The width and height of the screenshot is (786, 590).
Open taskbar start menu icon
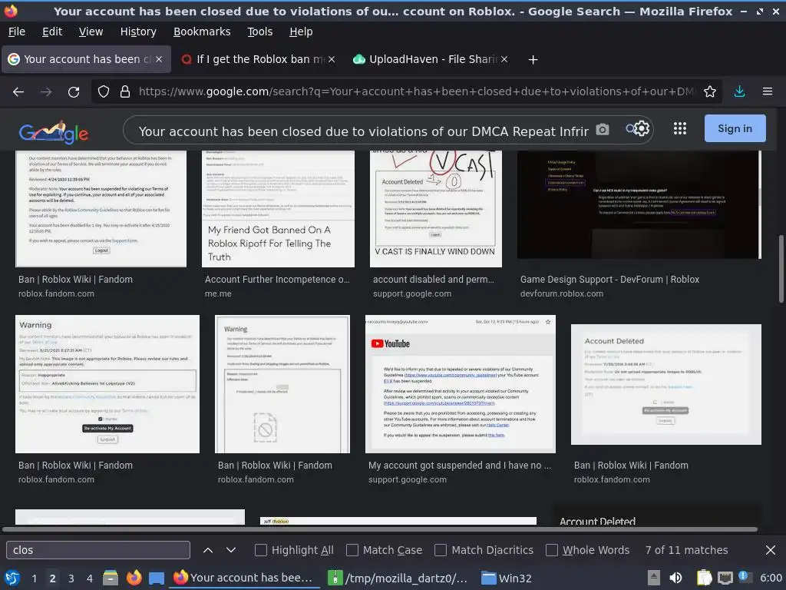tap(12, 578)
